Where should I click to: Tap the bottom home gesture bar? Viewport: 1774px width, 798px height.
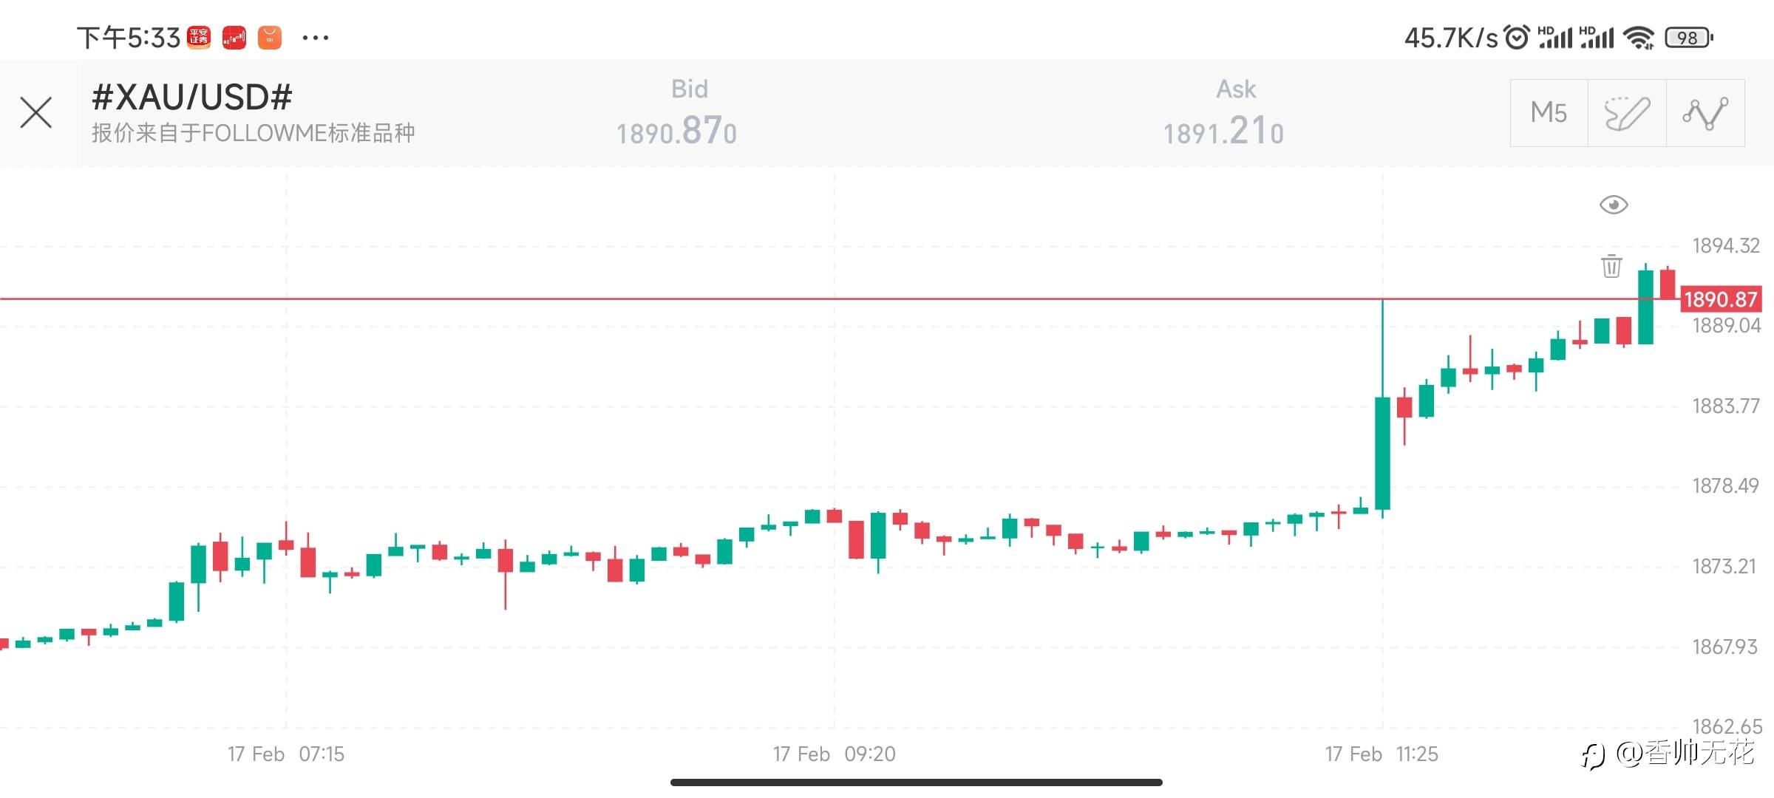(917, 782)
